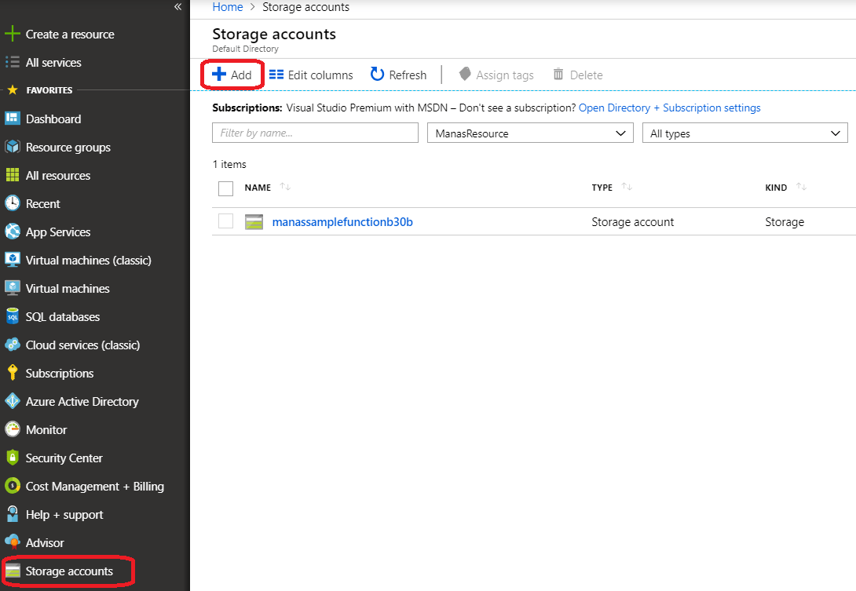The height and width of the screenshot is (591, 856).
Task: Click the All services label
Action: coord(53,63)
